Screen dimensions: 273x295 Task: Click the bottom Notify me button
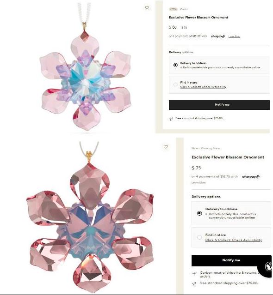pyautogui.click(x=231, y=260)
